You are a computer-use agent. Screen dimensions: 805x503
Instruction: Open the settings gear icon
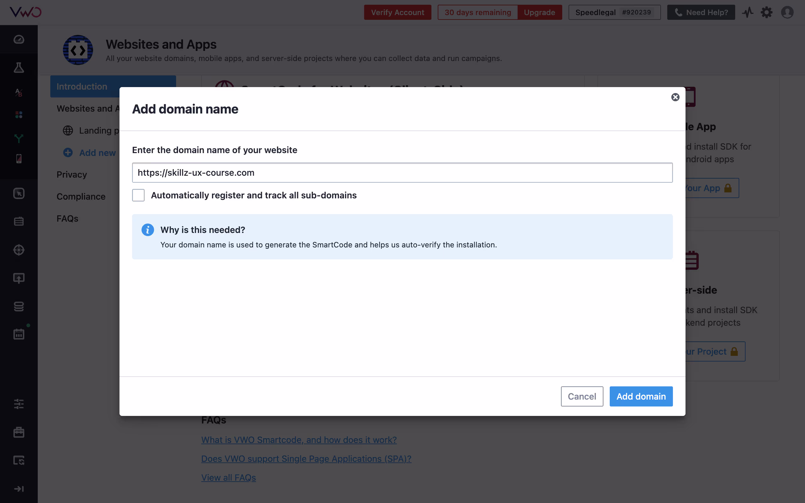[x=766, y=12]
